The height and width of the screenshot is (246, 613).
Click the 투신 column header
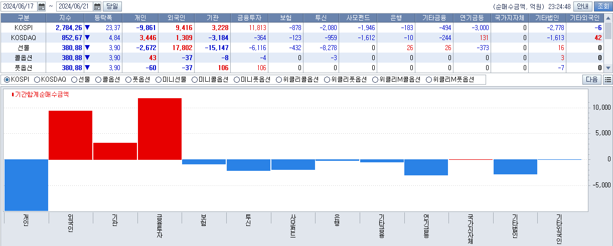(x=321, y=18)
